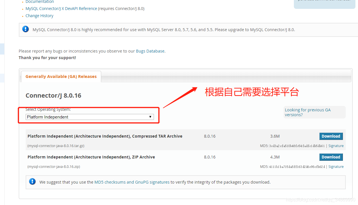Click the Connector/J 8.0.16 heading
Screen dimensions: 358x205
(x=53, y=95)
